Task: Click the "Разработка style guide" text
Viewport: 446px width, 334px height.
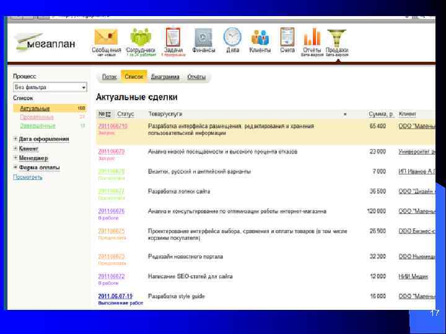Action: coord(177,296)
